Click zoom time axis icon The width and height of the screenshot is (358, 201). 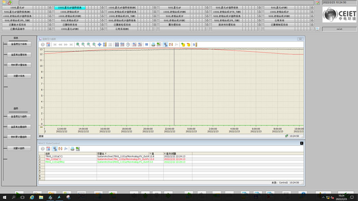[x=89, y=45]
